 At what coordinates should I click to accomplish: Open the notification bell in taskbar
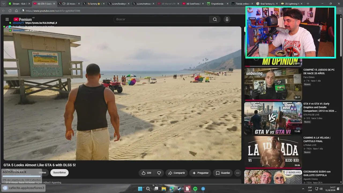[x=338, y=189]
